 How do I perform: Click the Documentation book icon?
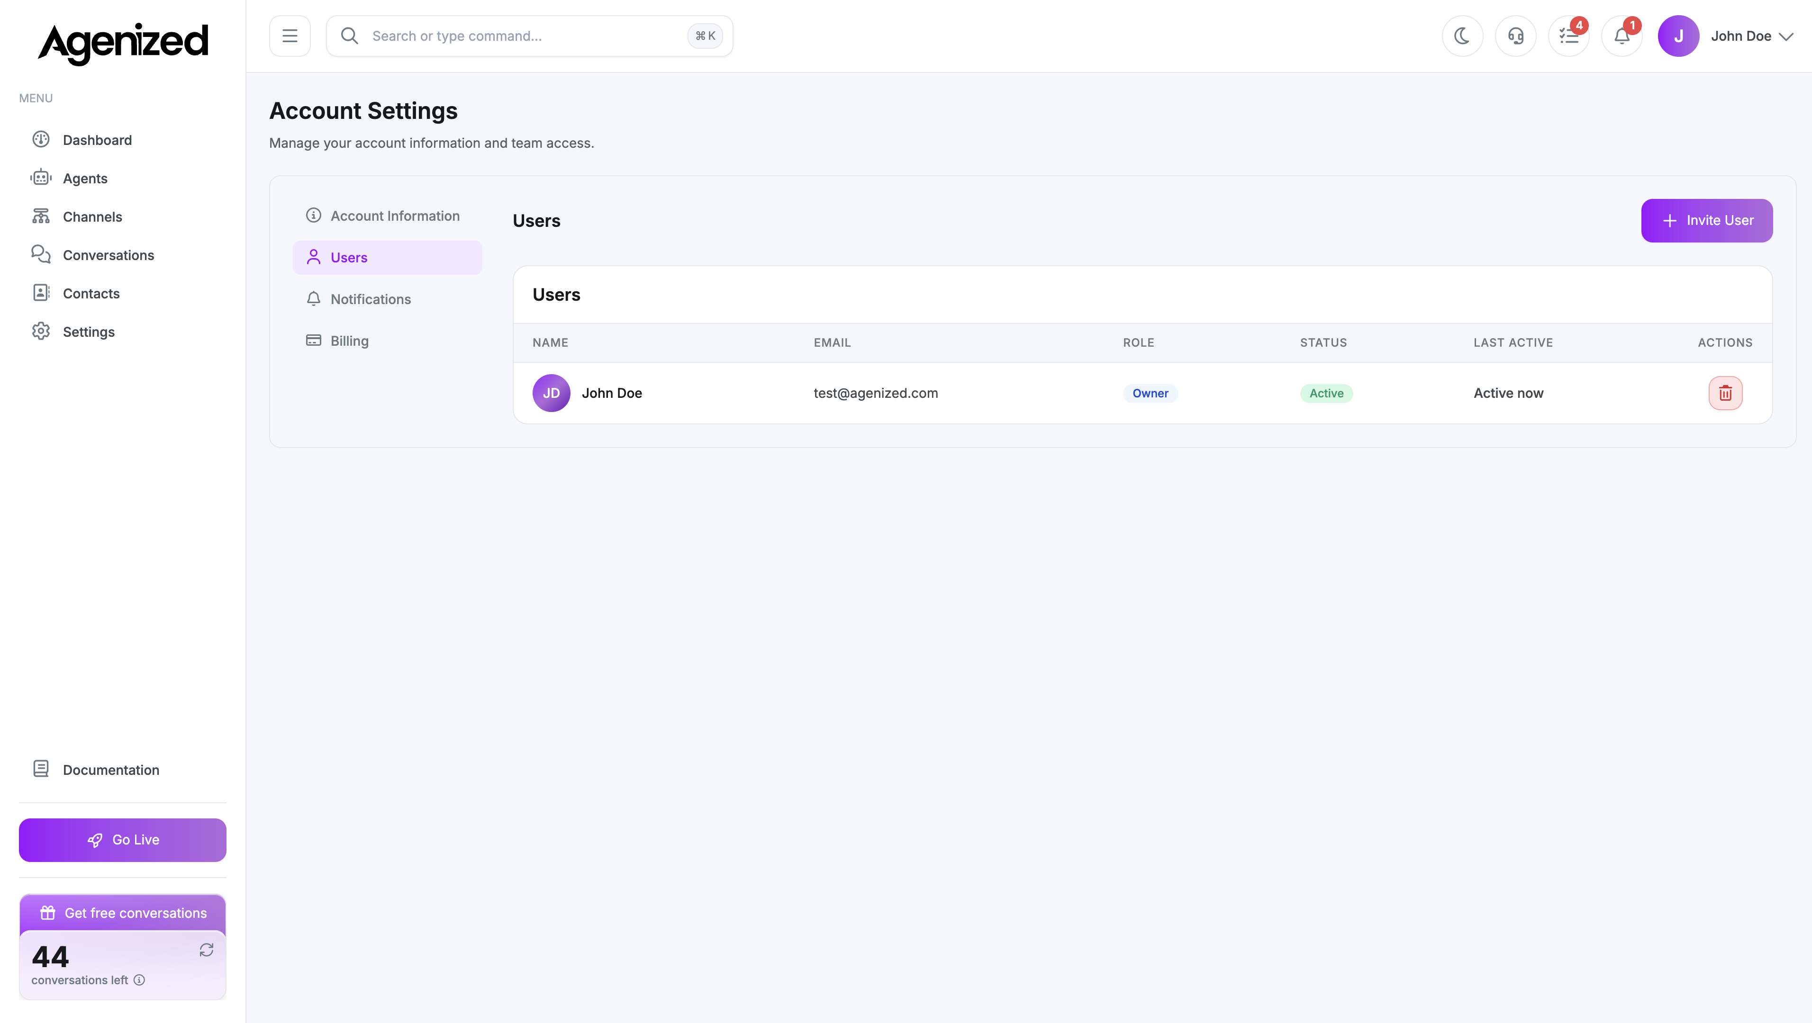[41, 769]
